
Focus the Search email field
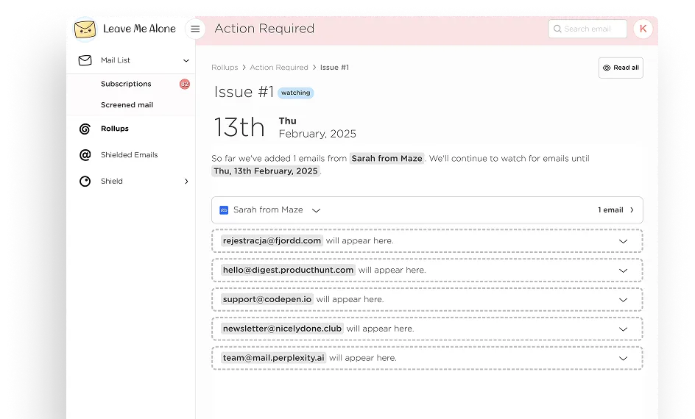coord(588,29)
